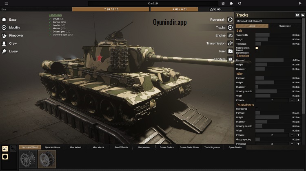Start test drive with the play button
Screen dimensions: 306x171
(x=300, y=3)
